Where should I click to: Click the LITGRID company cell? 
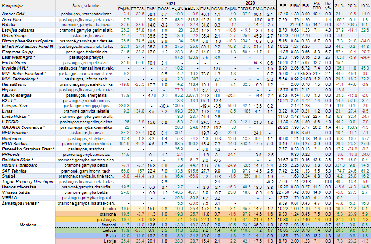(28, 122)
